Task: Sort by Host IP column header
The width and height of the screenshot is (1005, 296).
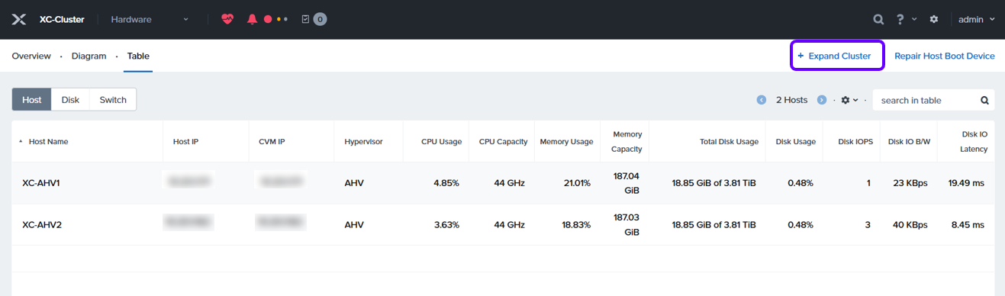Action: (x=186, y=141)
